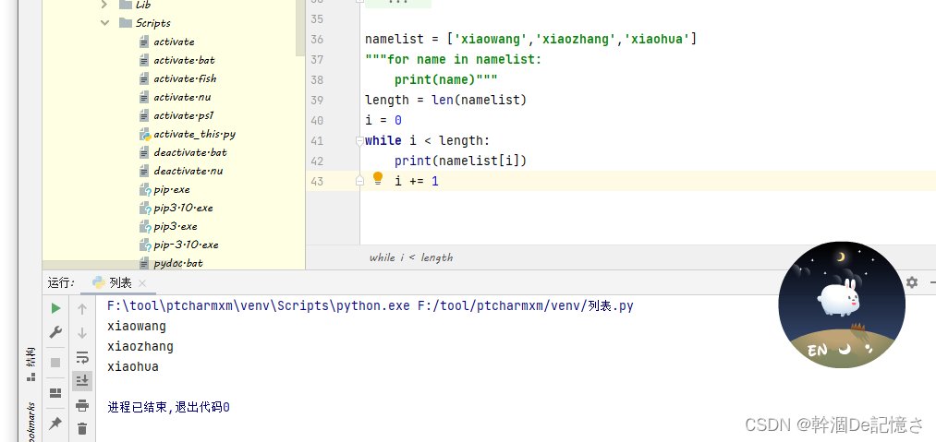Click the 'i = 0' code line
Viewport: 936px width, 442px height.
click(x=383, y=120)
